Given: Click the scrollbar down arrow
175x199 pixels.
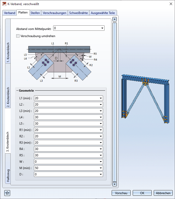Looking at the screenshot, I should point(114,184).
